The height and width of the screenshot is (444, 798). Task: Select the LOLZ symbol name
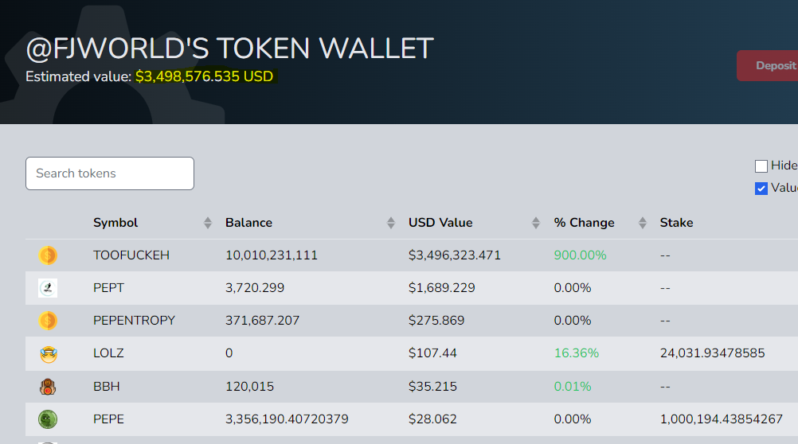108,353
